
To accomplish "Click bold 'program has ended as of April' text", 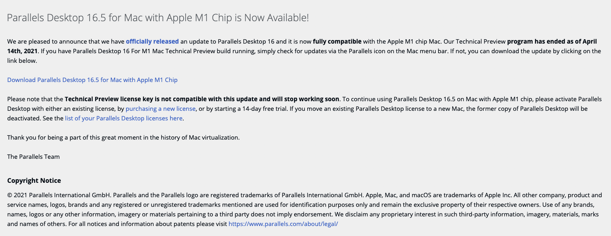I will click(552, 41).
